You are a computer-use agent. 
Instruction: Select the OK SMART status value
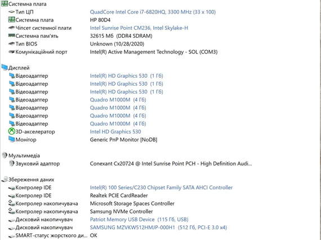(93, 235)
